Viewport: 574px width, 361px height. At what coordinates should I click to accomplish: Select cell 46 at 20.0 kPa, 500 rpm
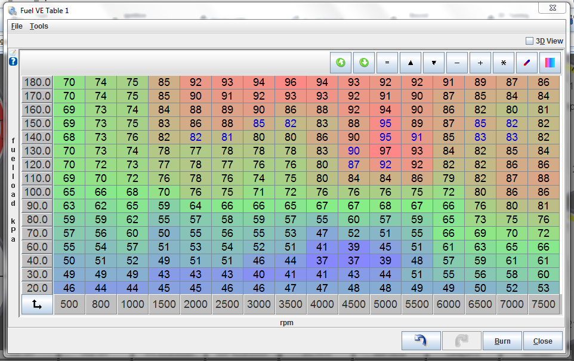pos(69,288)
